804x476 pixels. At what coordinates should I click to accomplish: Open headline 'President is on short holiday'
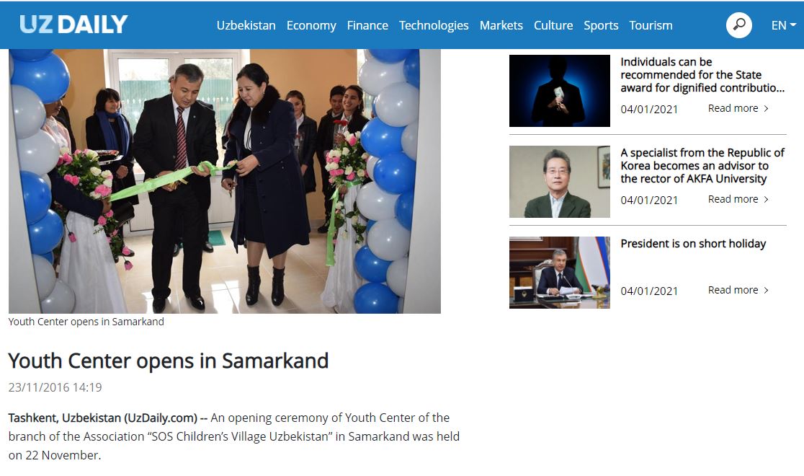pos(693,243)
